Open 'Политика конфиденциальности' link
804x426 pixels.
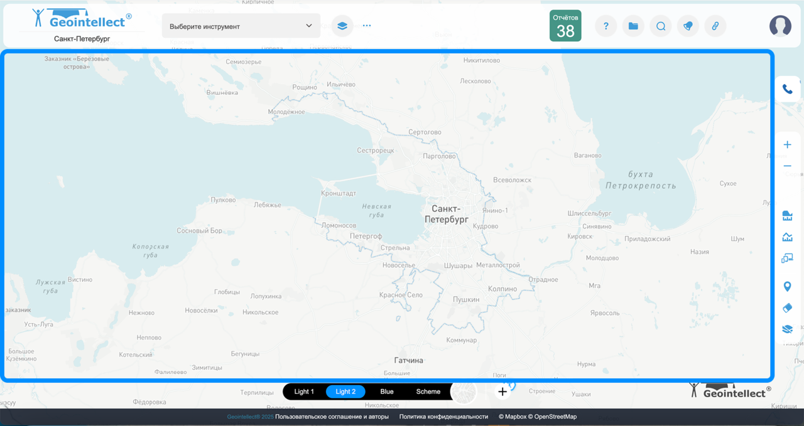[443, 417]
